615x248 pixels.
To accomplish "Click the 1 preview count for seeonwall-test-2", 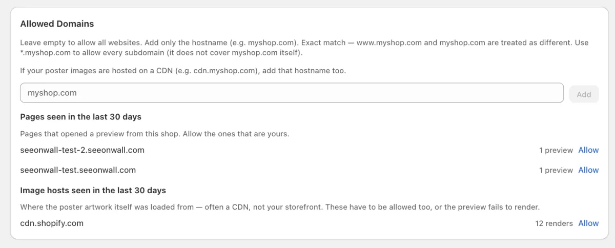I will [x=556, y=150].
